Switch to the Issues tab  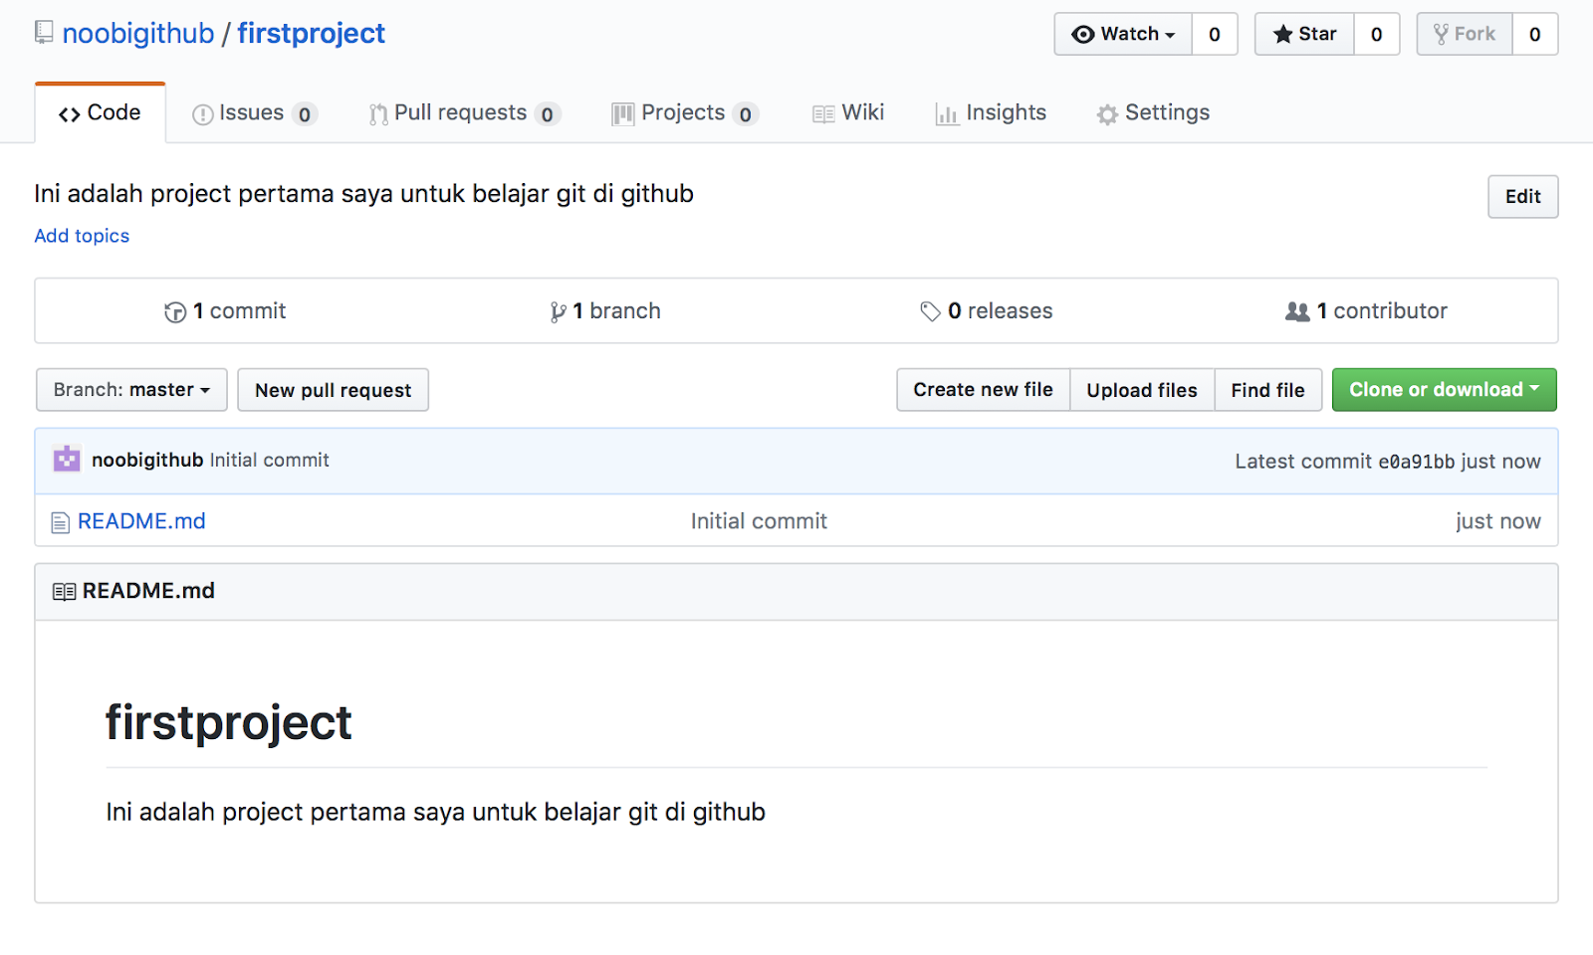253,113
